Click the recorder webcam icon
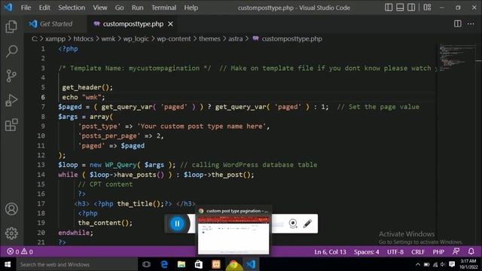The image size is (482, 271). [x=293, y=224]
